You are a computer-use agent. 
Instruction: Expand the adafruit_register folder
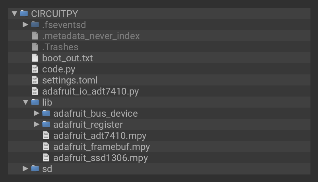(37, 124)
